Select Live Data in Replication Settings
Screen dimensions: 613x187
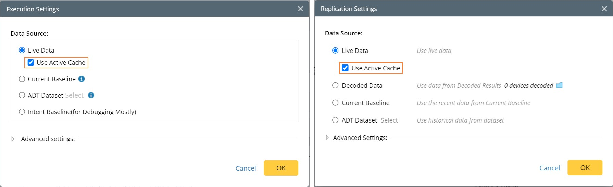(x=335, y=51)
